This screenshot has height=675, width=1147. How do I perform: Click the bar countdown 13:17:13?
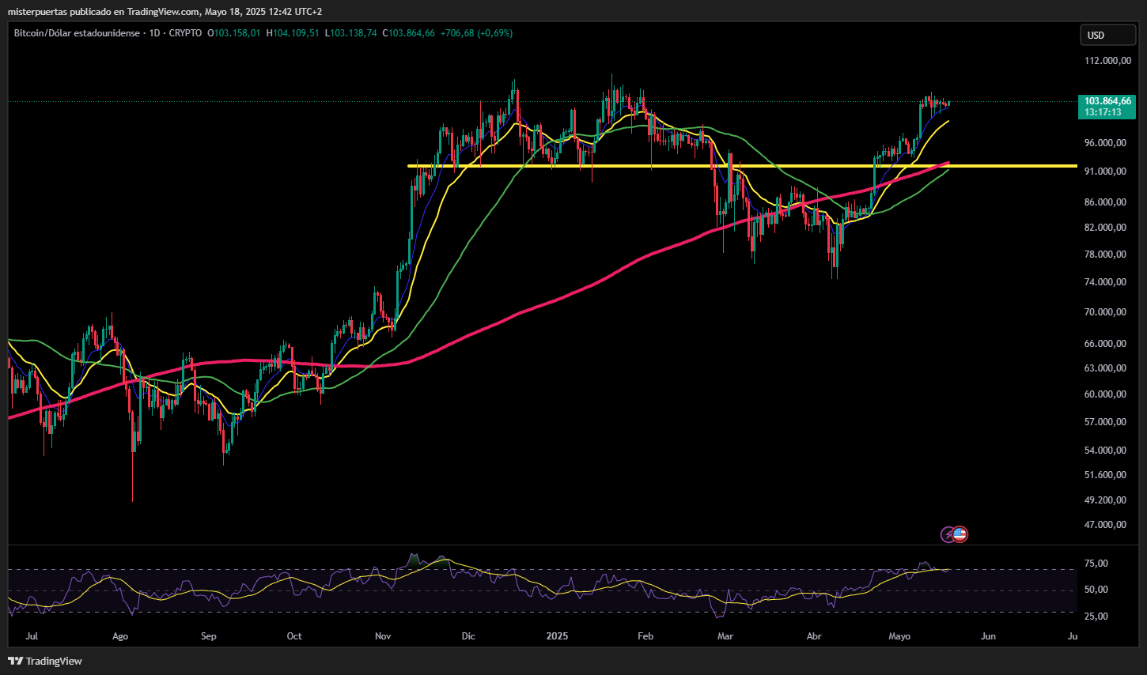(x=1103, y=112)
